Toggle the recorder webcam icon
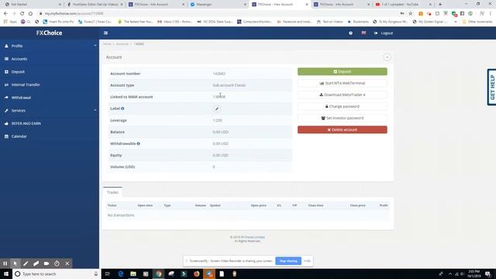Viewport: 496px width, 279px height. [x=46, y=263]
